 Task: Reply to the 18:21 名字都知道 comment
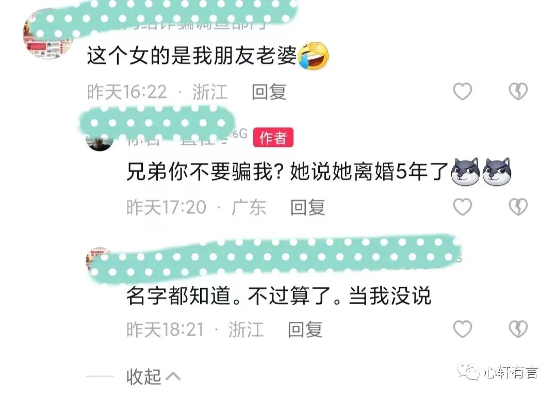(305, 329)
